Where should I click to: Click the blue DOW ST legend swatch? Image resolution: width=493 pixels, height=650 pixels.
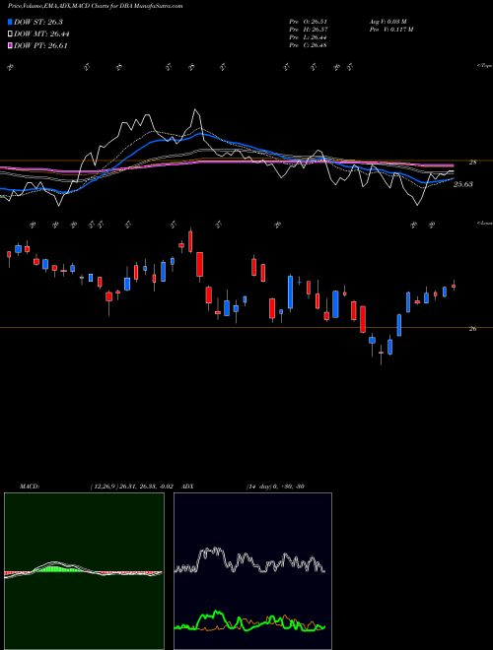pyautogui.click(x=11, y=22)
